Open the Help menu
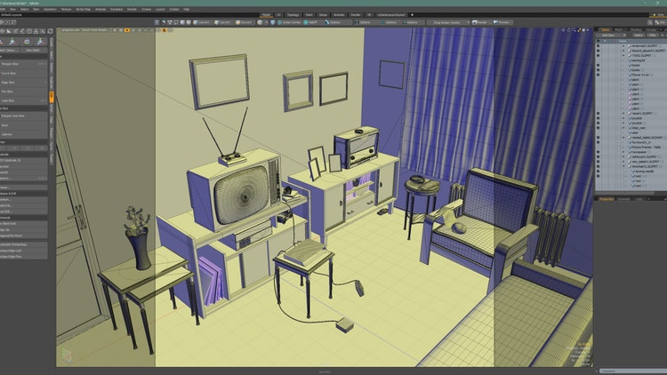 [x=187, y=9]
